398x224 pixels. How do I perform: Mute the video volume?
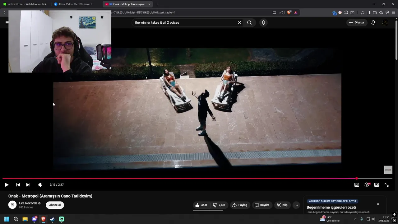point(40,185)
